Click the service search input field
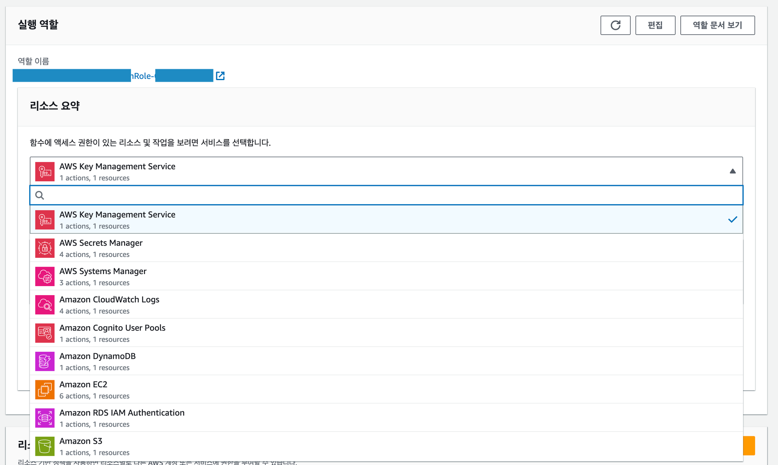This screenshot has width=778, height=465. [389, 195]
